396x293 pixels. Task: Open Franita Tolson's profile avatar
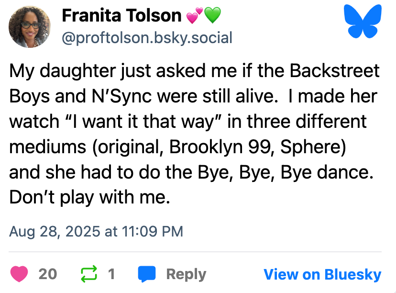30,27
